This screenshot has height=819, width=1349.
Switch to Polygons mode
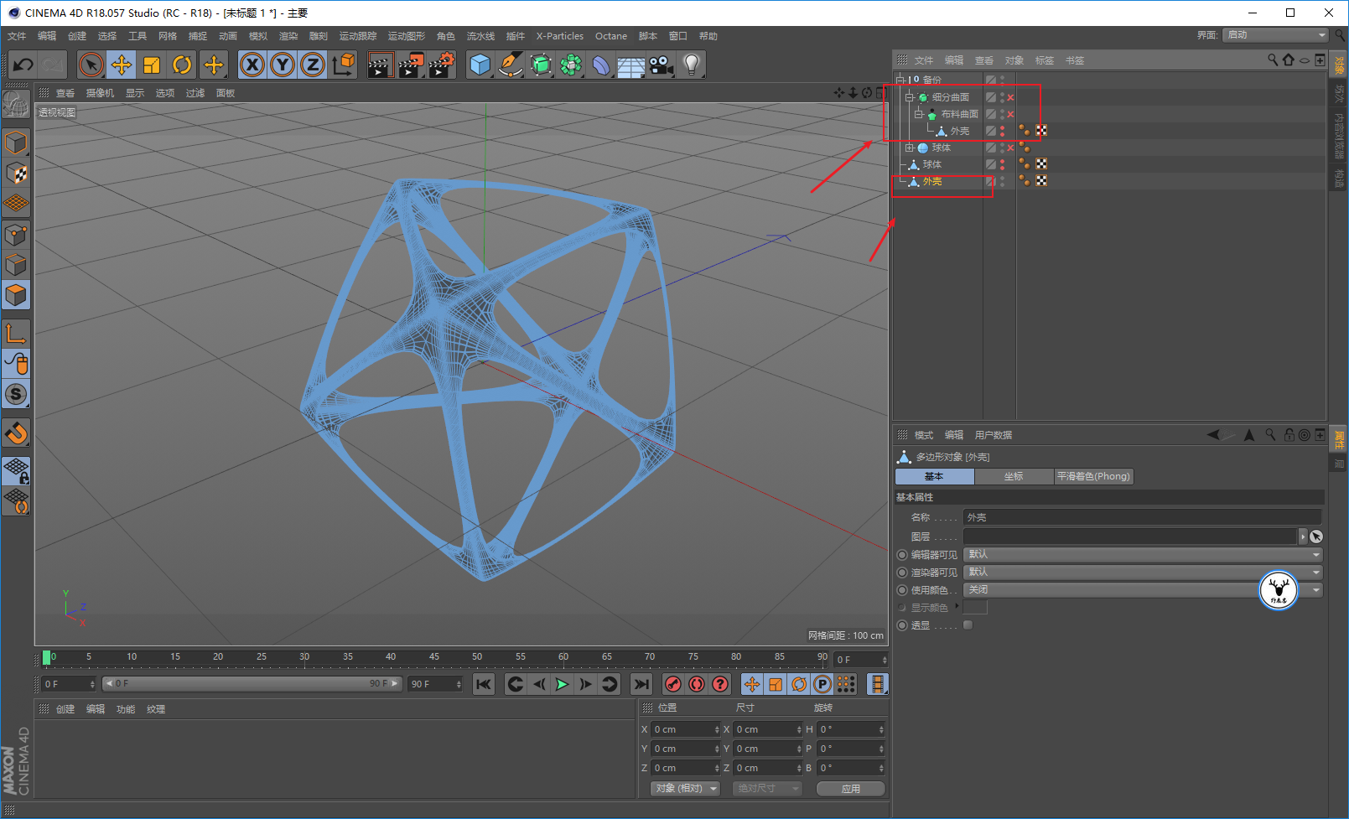point(16,295)
